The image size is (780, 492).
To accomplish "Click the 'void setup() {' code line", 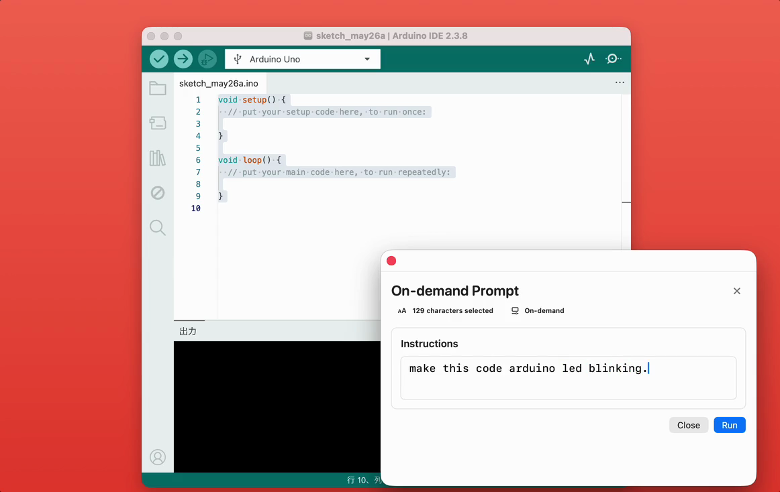I will (x=252, y=100).
